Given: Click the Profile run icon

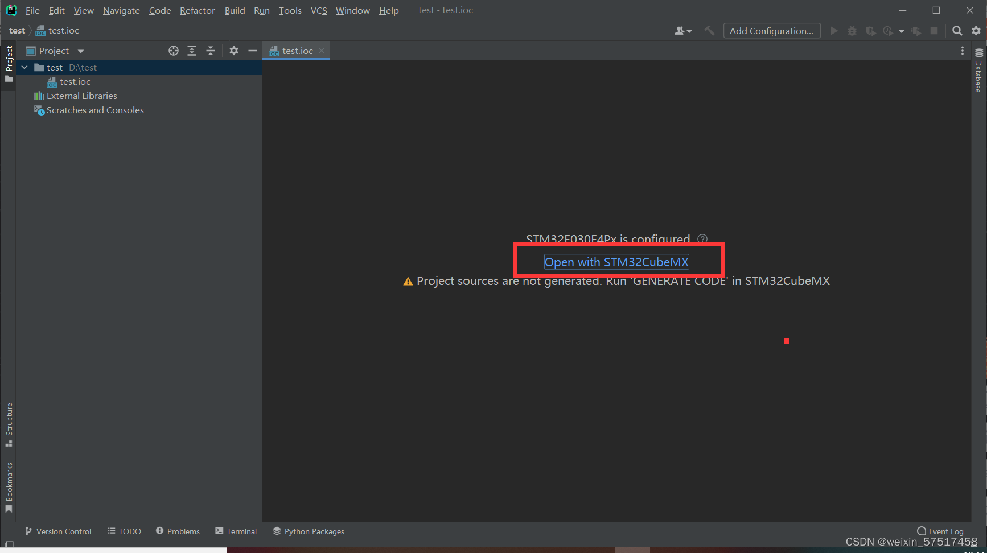Looking at the screenshot, I should click(x=888, y=31).
